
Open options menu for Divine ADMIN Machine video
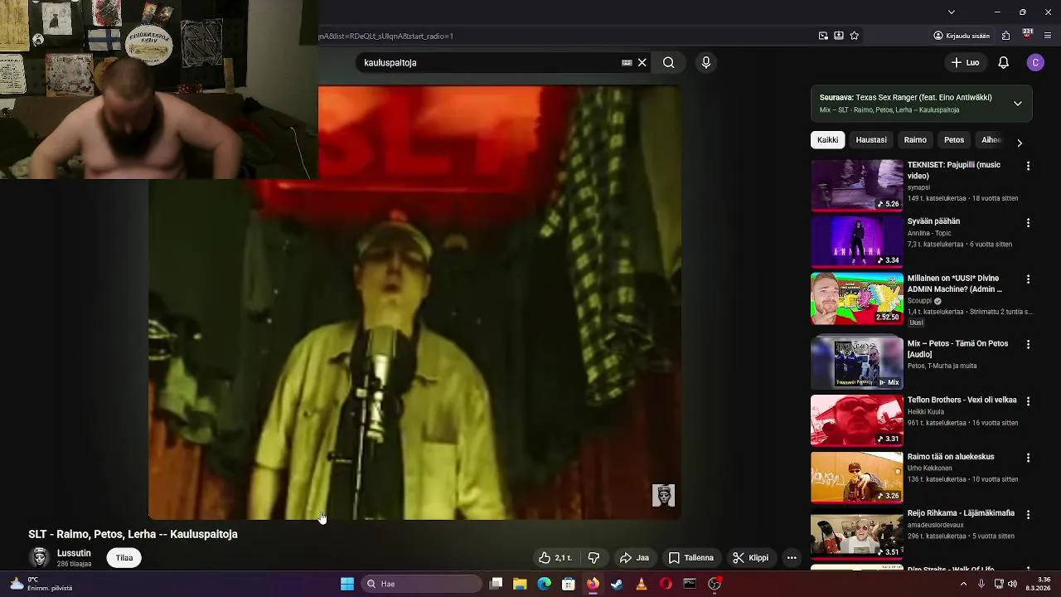1028,279
